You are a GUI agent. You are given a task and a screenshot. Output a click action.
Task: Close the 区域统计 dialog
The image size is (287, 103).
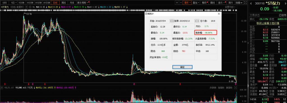tap(219, 14)
